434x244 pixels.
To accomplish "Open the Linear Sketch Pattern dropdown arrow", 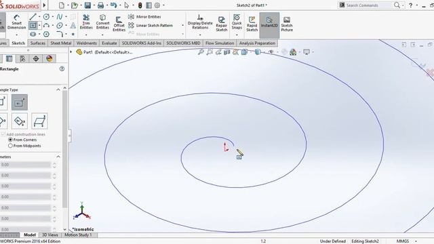I will (x=182, y=26).
